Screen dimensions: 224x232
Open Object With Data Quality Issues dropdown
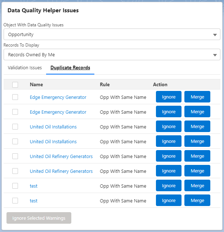point(112,35)
